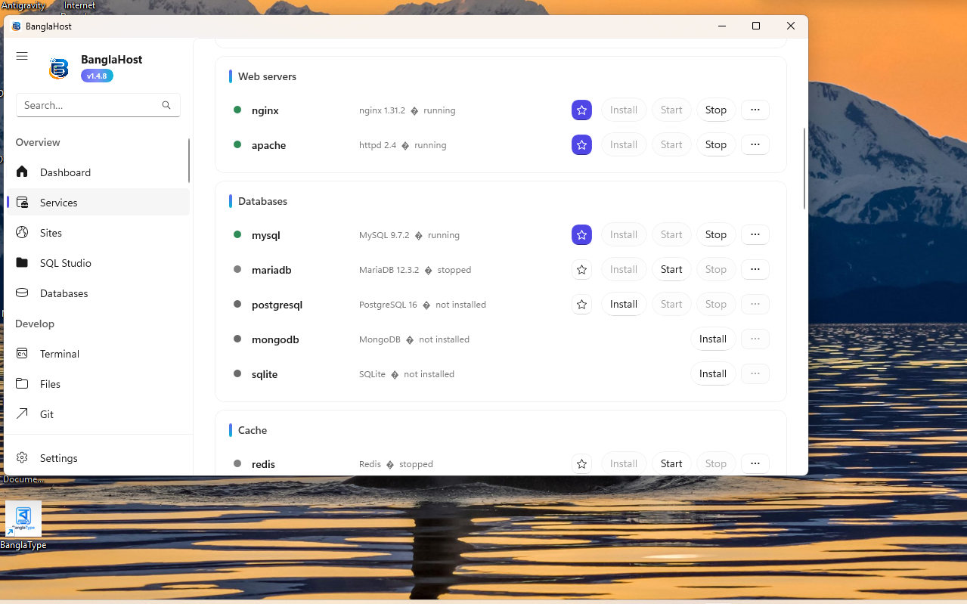The height and width of the screenshot is (604, 967).
Task: Open the hamburger menu icon
Action: point(22,56)
